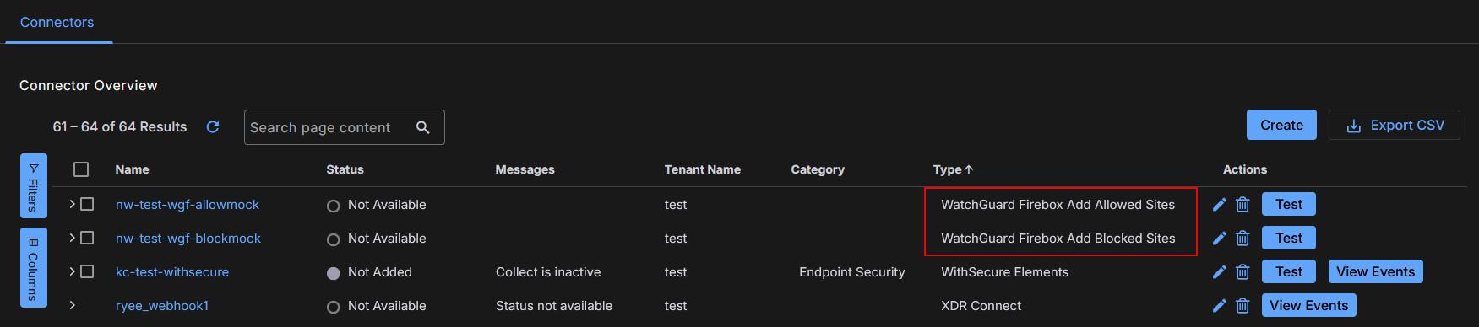The height and width of the screenshot is (327, 1479).
Task: Delete the kc-test-withsecure connector
Action: [1242, 271]
